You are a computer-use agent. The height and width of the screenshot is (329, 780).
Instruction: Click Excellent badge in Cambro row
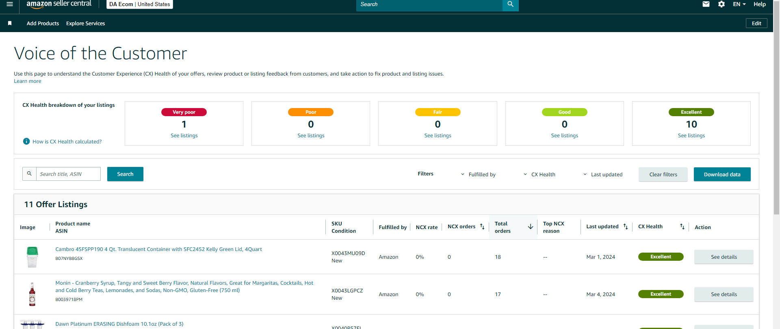click(661, 257)
